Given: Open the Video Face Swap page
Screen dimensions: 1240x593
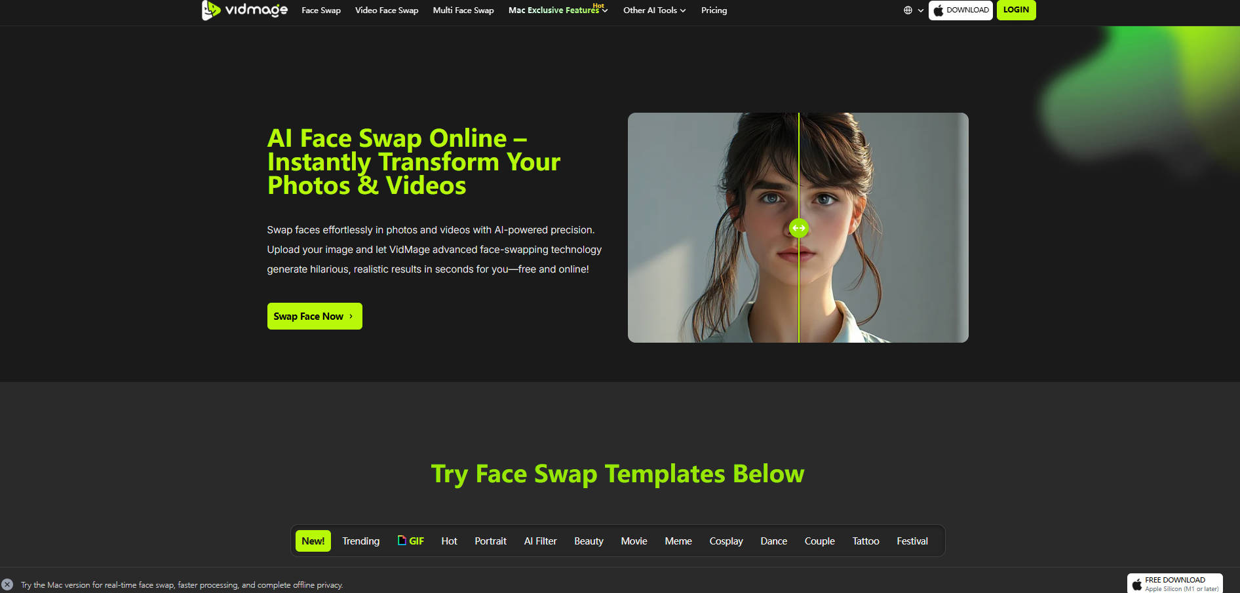Looking at the screenshot, I should 387,10.
